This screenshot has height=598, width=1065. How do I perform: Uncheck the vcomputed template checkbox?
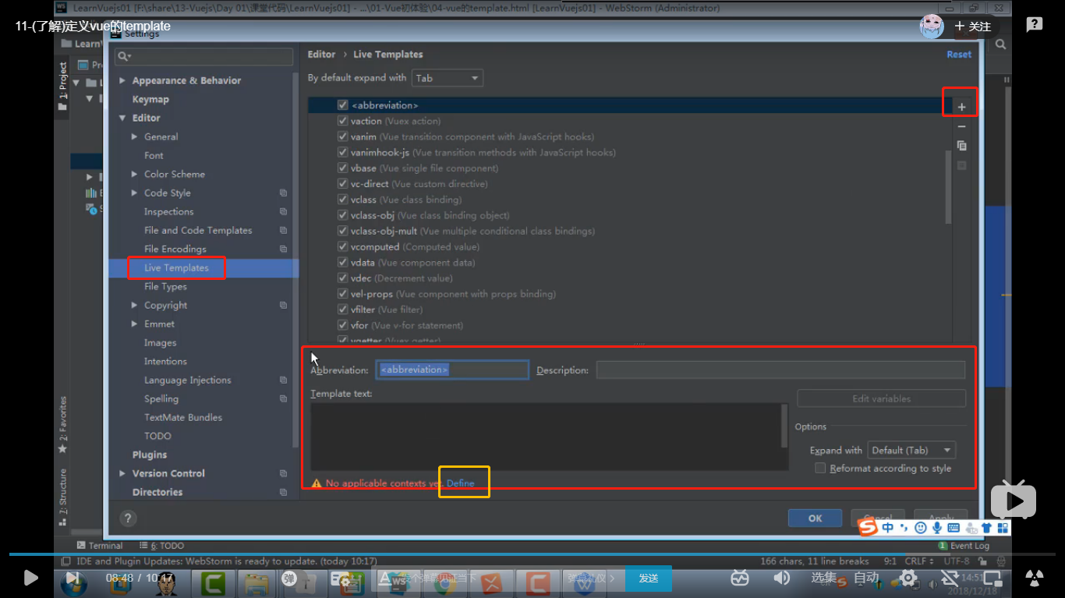tap(342, 246)
